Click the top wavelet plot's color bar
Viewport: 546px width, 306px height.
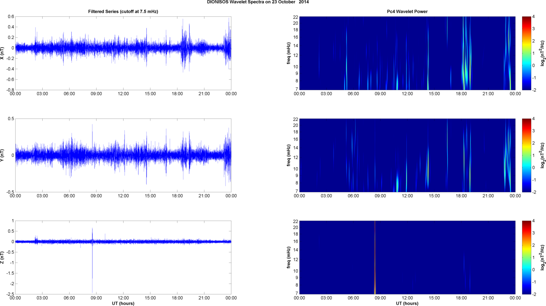click(526, 53)
